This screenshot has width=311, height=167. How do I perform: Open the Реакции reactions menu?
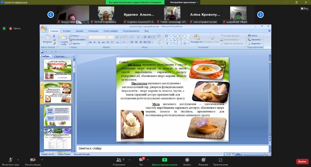[204, 160]
